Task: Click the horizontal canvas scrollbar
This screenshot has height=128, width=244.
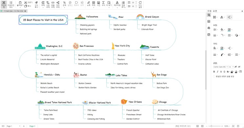Action: coord(111,123)
